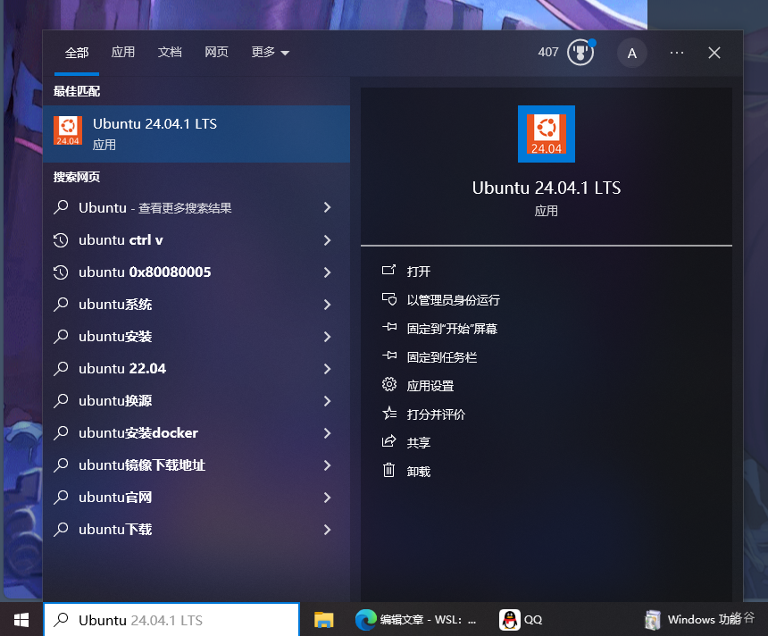Expand arrow for ubuntu ctrl v suggestion
Viewport: 768px width, 636px height.
point(327,240)
